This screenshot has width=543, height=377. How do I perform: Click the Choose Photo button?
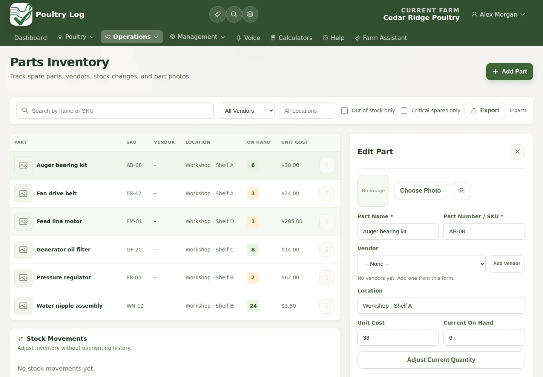point(420,191)
